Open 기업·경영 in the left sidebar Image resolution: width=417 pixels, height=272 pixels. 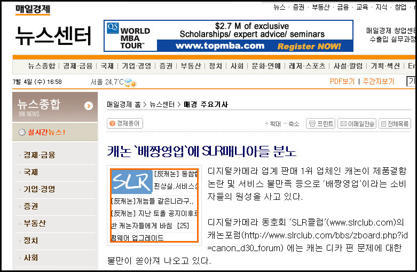(40, 189)
